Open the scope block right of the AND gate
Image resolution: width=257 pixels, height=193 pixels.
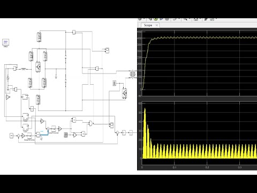coord(111,125)
